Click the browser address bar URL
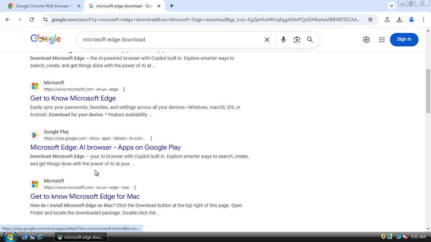The height and width of the screenshot is (242, 431). pyautogui.click(x=206, y=19)
